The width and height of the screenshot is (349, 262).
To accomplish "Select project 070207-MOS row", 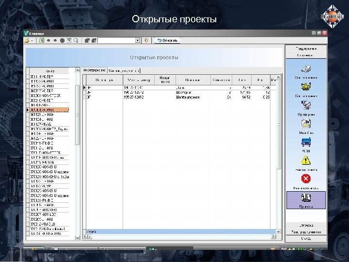I will click(x=49, y=214).
